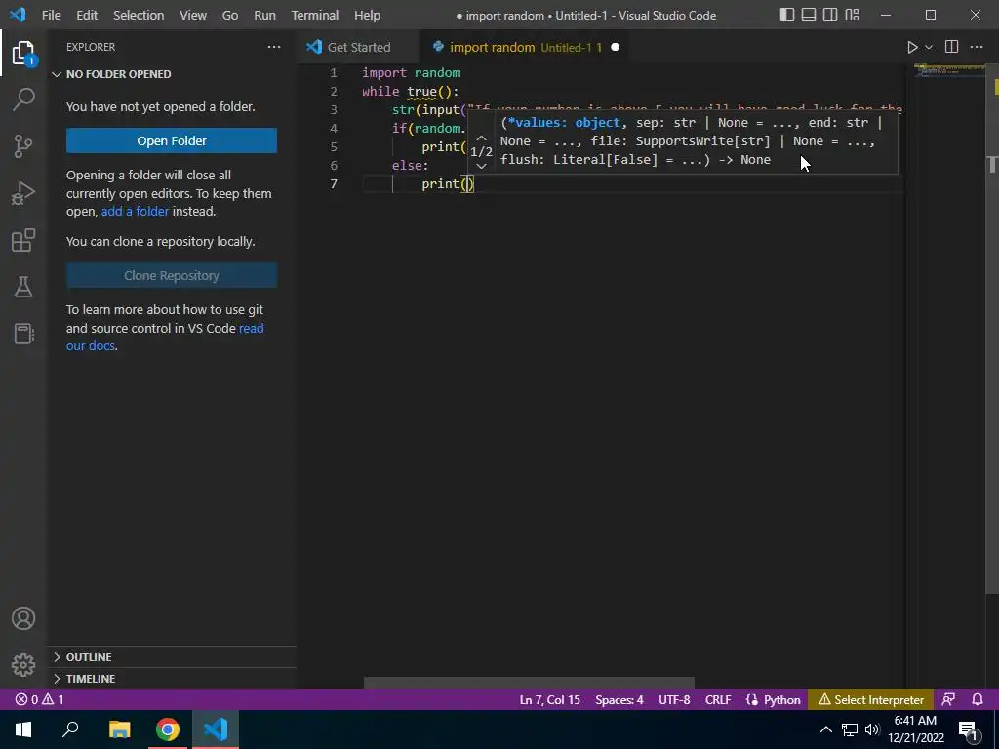The height and width of the screenshot is (749, 999).
Task: Open editor More Actions ellipsis
Action: coord(976,47)
